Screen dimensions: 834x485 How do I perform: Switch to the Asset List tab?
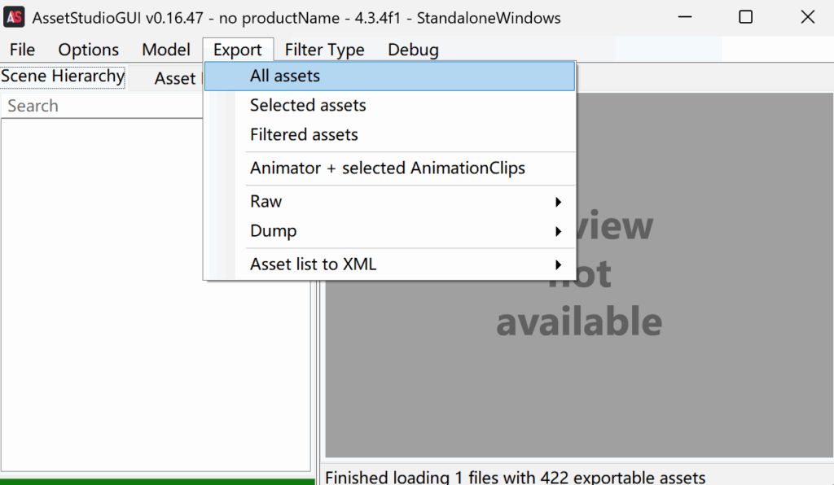click(176, 78)
